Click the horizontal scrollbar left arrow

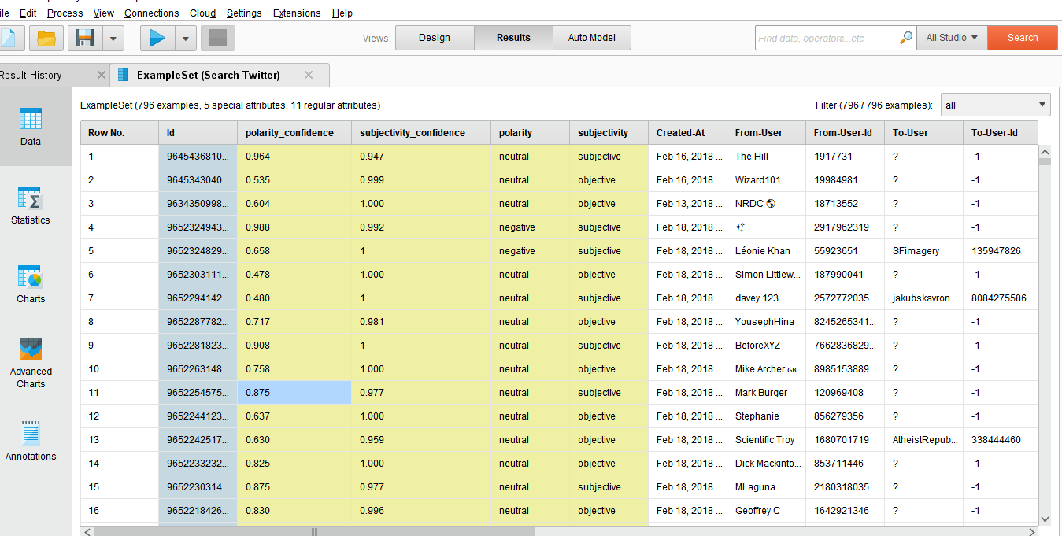(x=86, y=531)
